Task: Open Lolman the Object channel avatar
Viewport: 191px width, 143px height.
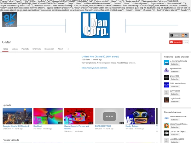Action: pos(166,133)
